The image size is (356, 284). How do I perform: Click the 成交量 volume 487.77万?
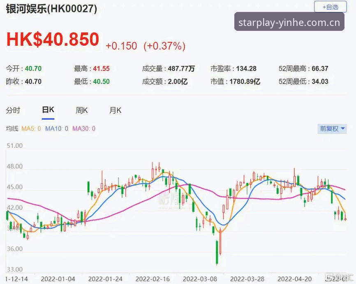(181, 68)
